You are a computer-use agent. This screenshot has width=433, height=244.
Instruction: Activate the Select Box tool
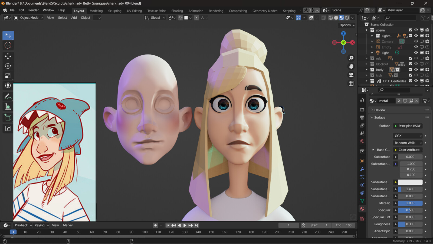(x=8, y=36)
